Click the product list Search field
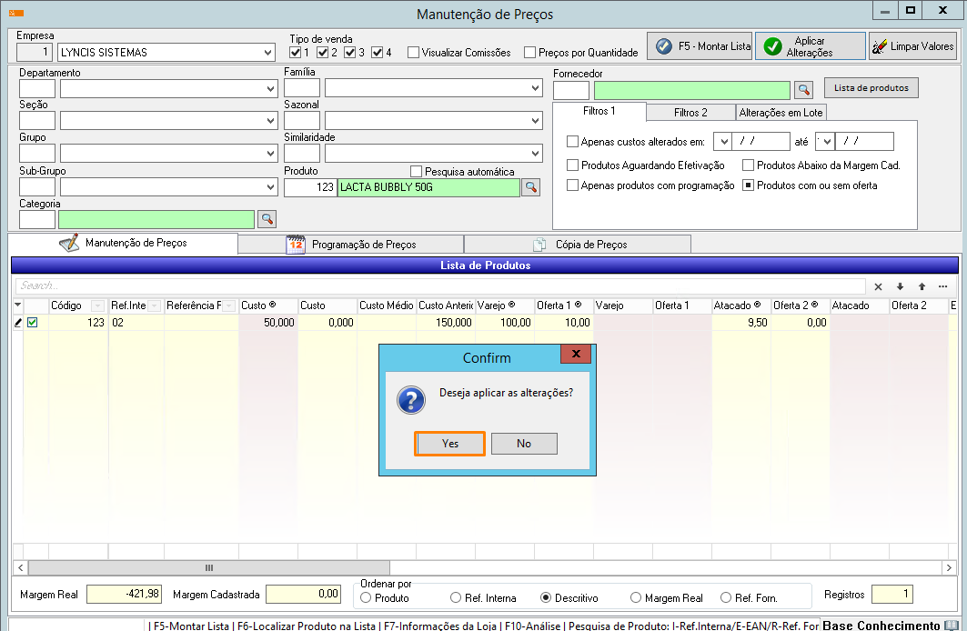967x631 pixels. [x=437, y=285]
